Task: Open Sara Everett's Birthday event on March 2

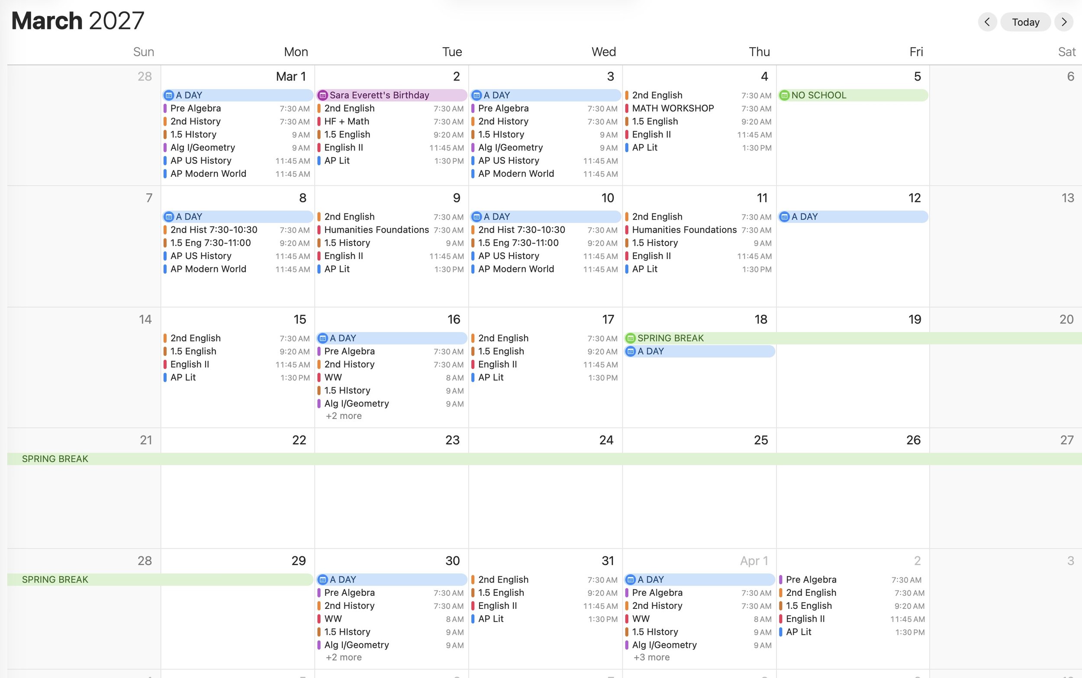Action: point(391,95)
